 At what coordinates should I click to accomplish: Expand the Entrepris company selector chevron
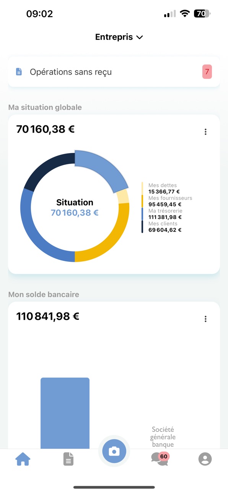coord(140,37)
